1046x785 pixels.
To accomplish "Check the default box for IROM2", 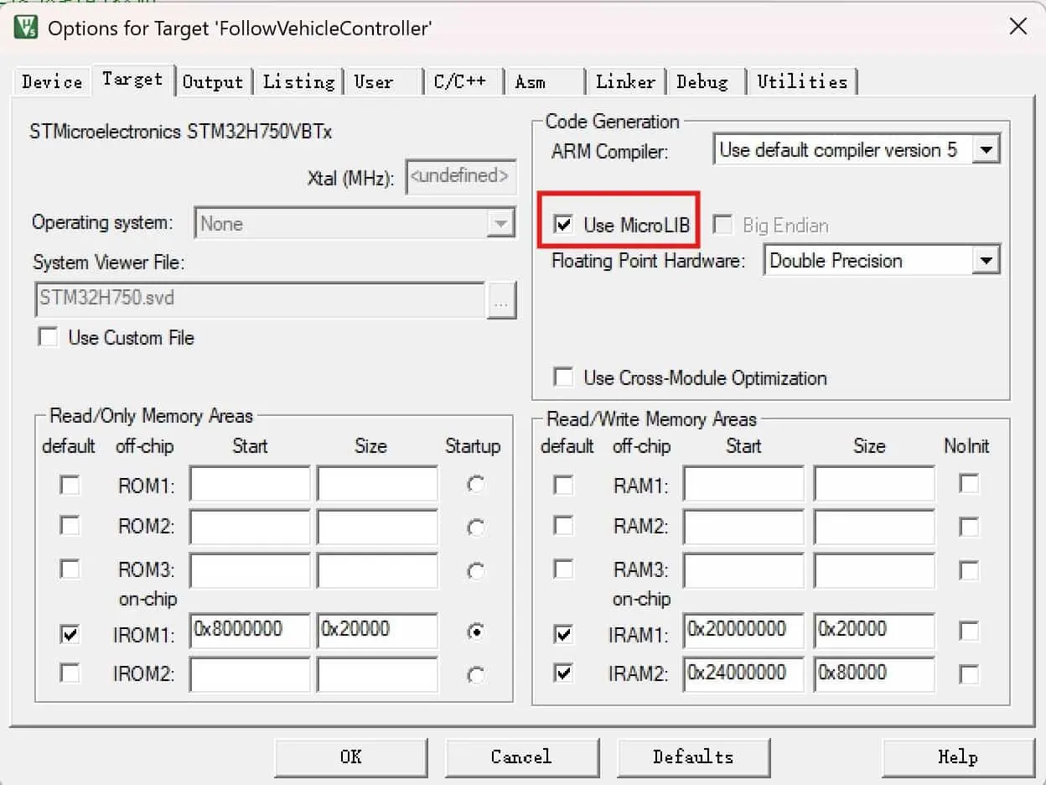I will coord(70,673).
